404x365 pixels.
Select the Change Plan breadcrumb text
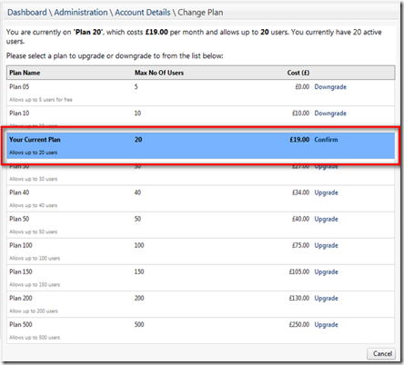pos(200,13)
